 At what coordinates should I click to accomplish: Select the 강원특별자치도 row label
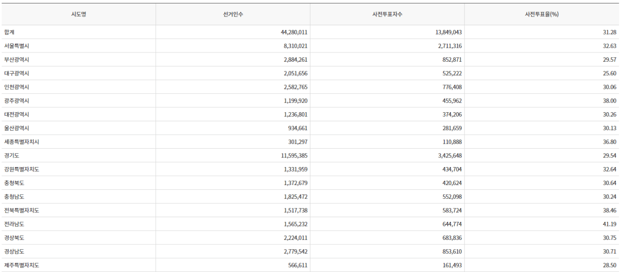22,169
